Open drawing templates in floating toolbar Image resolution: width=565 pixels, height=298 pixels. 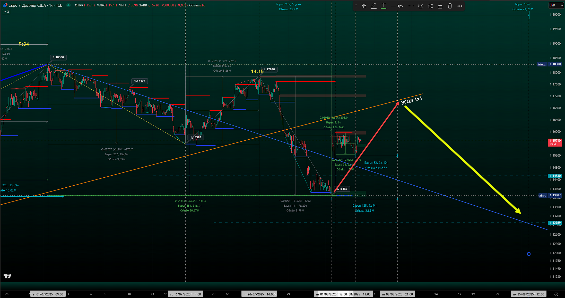point(364,6)
